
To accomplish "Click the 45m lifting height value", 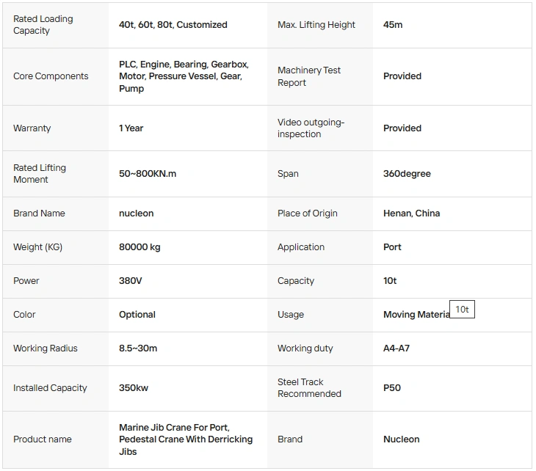I will pos(393,25).
